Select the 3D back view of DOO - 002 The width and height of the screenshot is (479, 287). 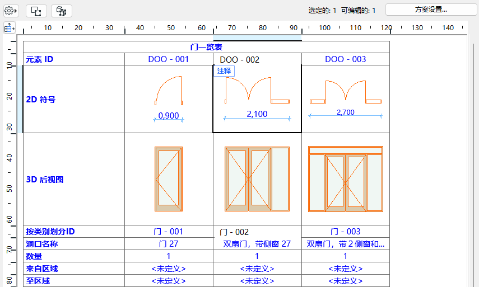[257, 179]
